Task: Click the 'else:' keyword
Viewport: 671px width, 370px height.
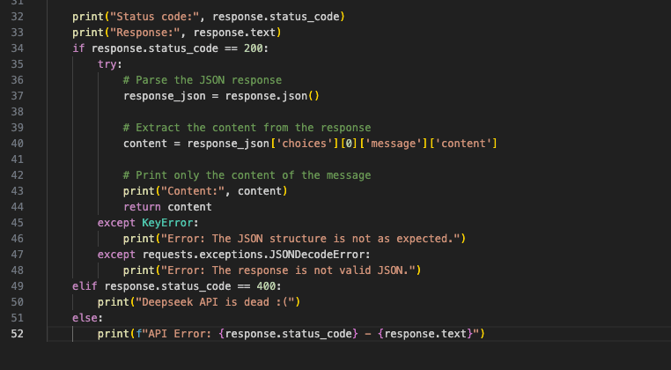Action: (x=87, y=318)
